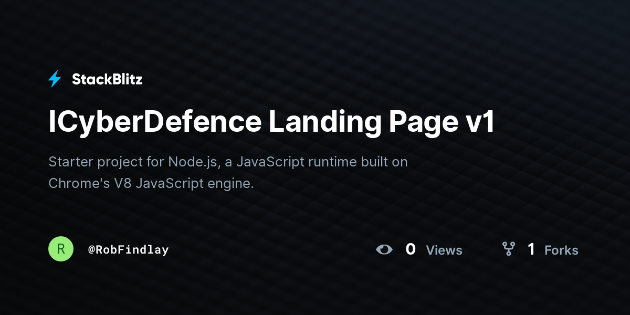Click the StackBlitz lightning bolt logo
This screenshot has height=315, width=630.
55,79
